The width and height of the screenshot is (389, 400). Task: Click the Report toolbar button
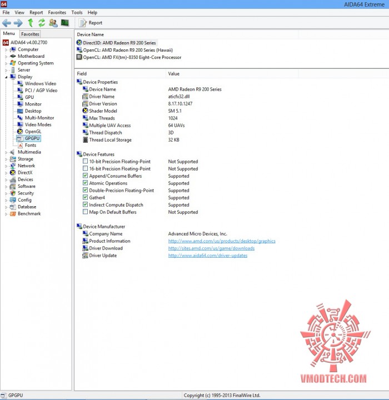click(x=91, y=23)
